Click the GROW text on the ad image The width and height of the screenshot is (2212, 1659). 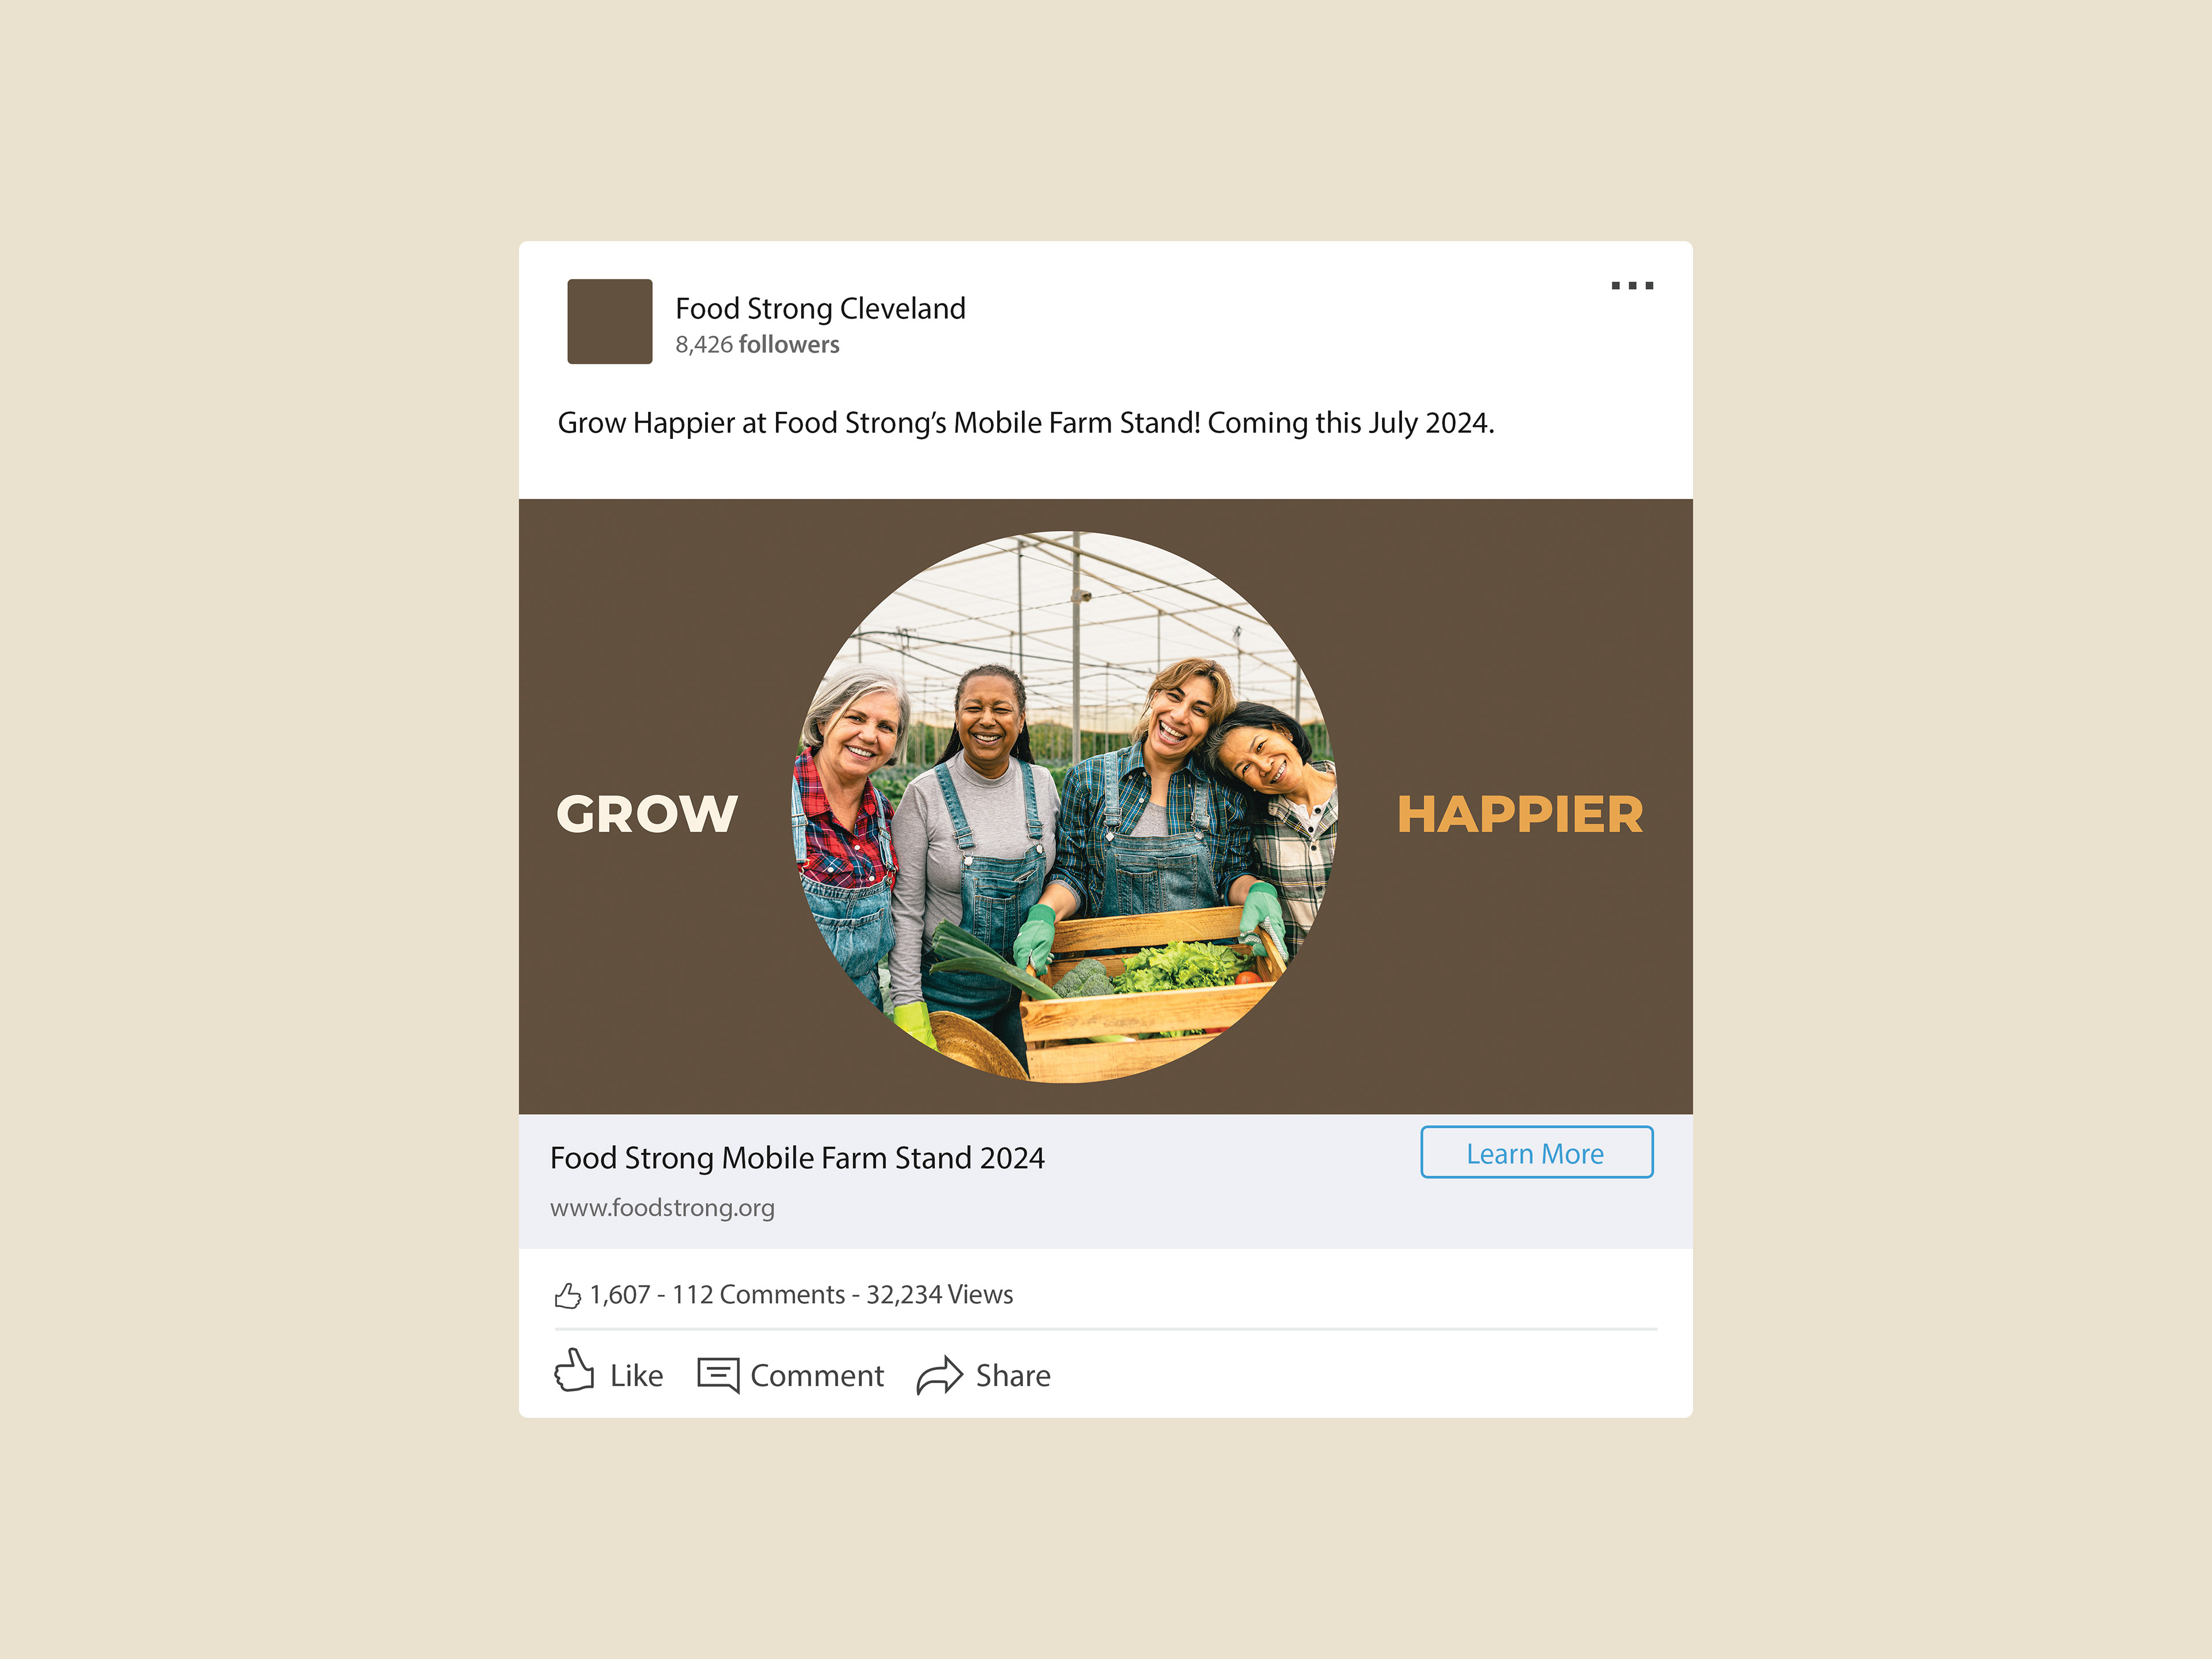click(x=647, y=814)
